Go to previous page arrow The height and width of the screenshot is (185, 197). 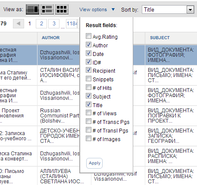tap(19, 24)
